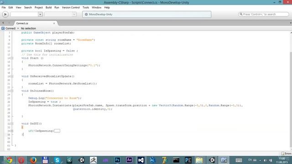Viewport: 292px width, 164px height.
Task: Open the Window menu
Action: (96, 7)
